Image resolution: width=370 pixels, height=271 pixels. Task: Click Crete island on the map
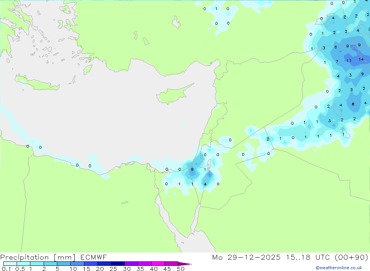(38, 83)
